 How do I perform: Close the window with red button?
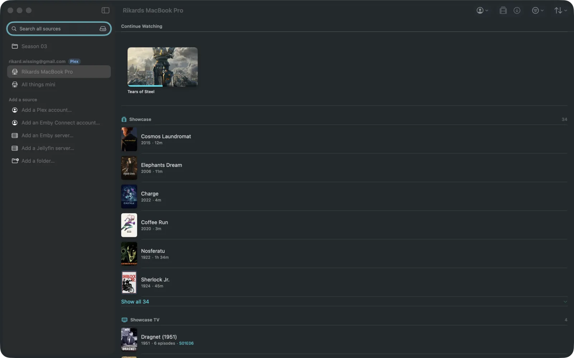click(10, 10)
